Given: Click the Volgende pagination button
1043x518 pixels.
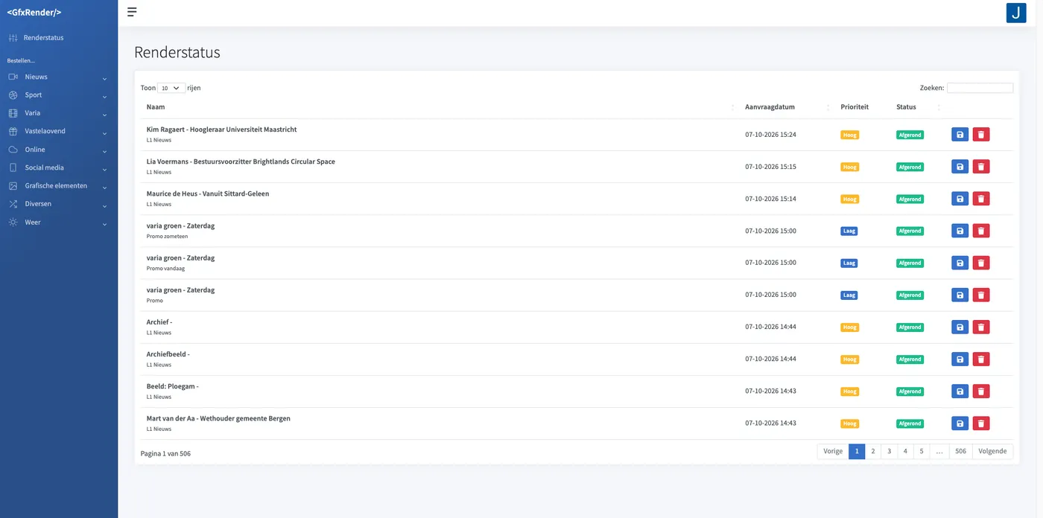Looking at the screenshot, I should point(992,451).
